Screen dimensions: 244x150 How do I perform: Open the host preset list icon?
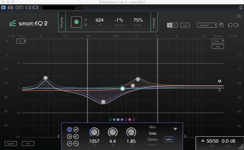(35, 8)
